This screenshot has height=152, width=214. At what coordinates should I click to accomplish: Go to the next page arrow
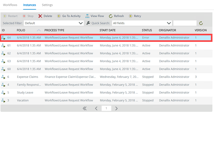point(116,108)
